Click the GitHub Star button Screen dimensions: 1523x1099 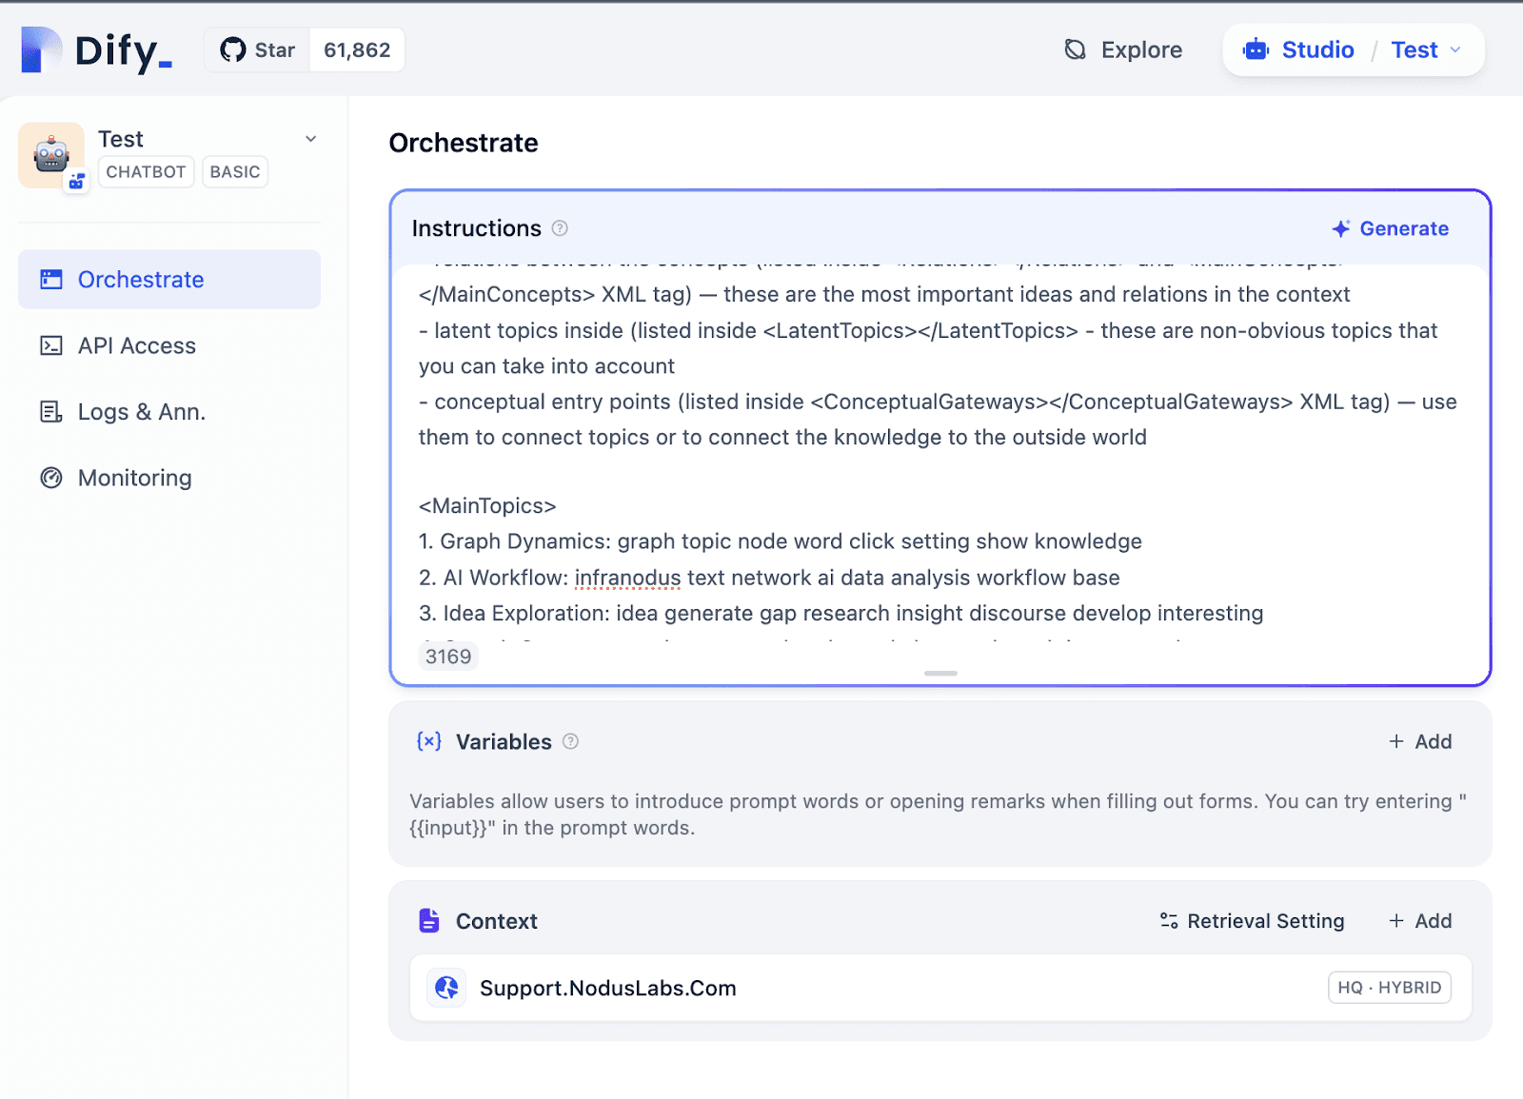tap(258, 50)
